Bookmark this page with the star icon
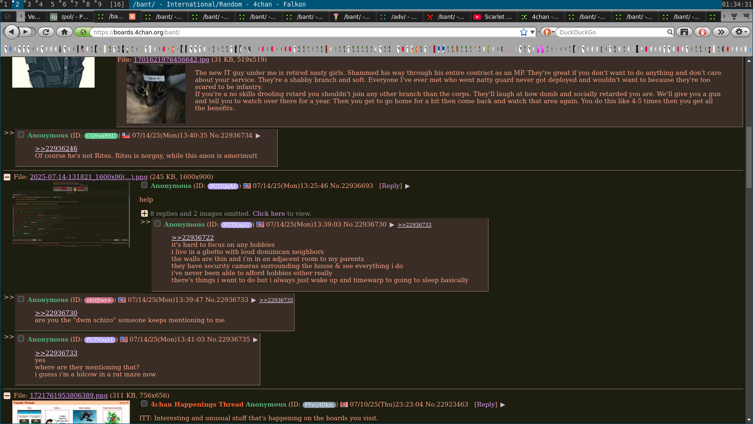Viewport: 753px width, 424px height. 524,32
